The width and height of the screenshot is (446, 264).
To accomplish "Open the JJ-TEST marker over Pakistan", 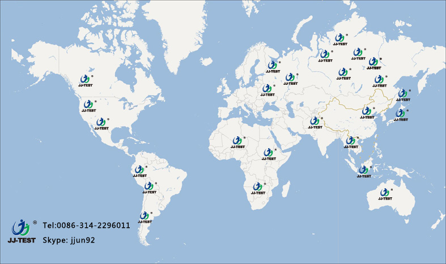I will [x=315, y=123].
